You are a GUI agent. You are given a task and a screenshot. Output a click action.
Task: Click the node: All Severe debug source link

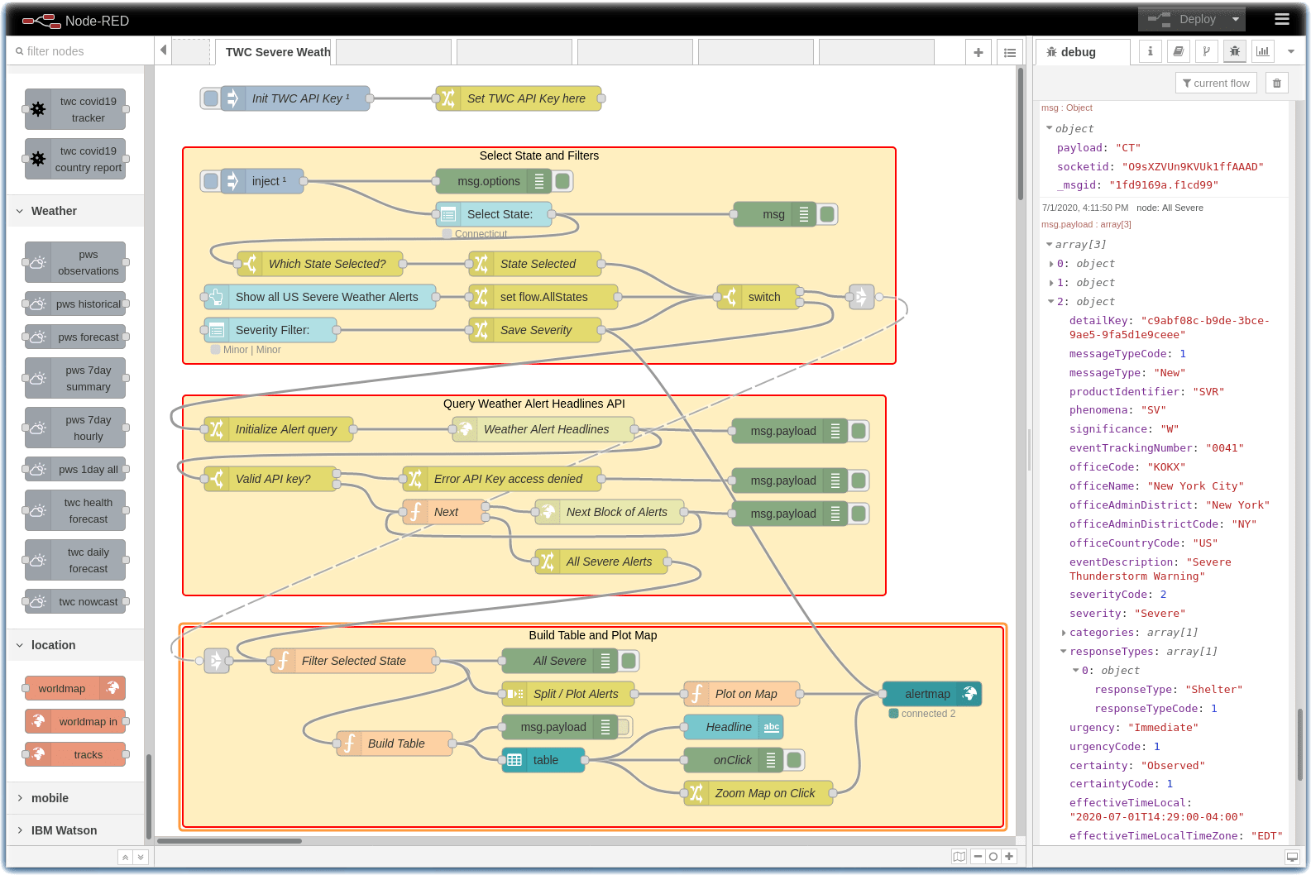(1170, 208)
